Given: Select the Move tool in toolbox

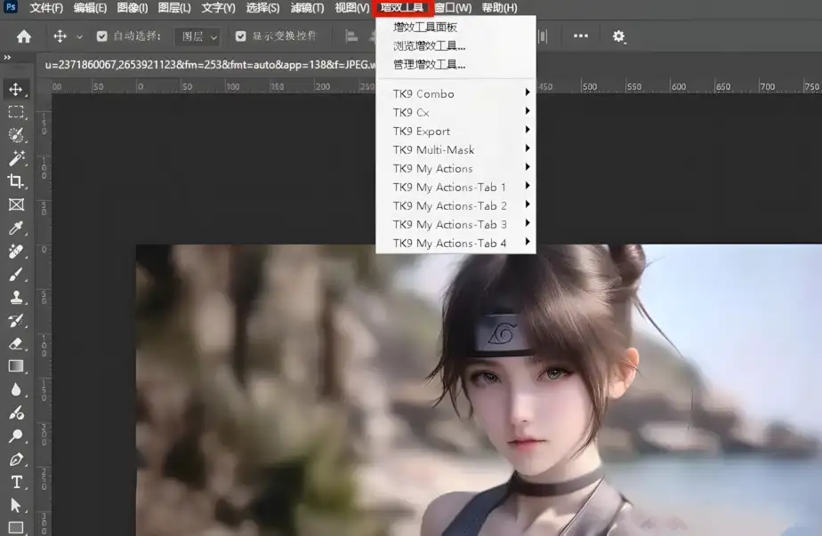Looking at the screenshot, I should [x=16, y=89].
